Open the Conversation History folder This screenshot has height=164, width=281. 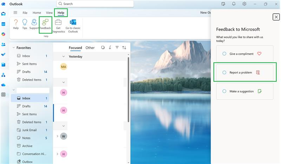tap(30, 154)
